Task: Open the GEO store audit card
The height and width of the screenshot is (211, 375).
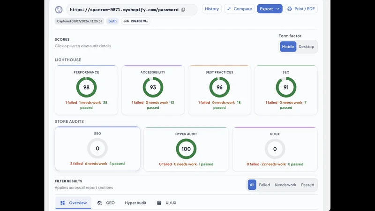Action: tap(97, 149)
